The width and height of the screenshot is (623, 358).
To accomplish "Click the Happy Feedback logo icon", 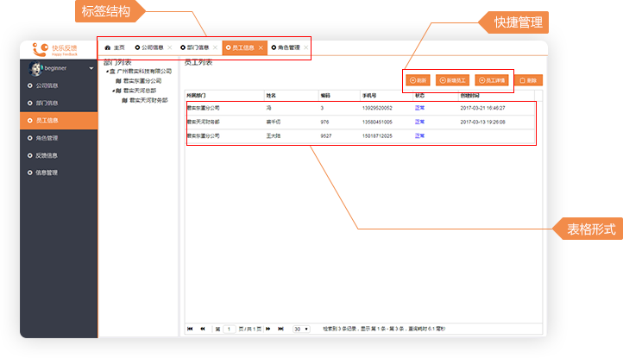I will [x=39, y=49].
